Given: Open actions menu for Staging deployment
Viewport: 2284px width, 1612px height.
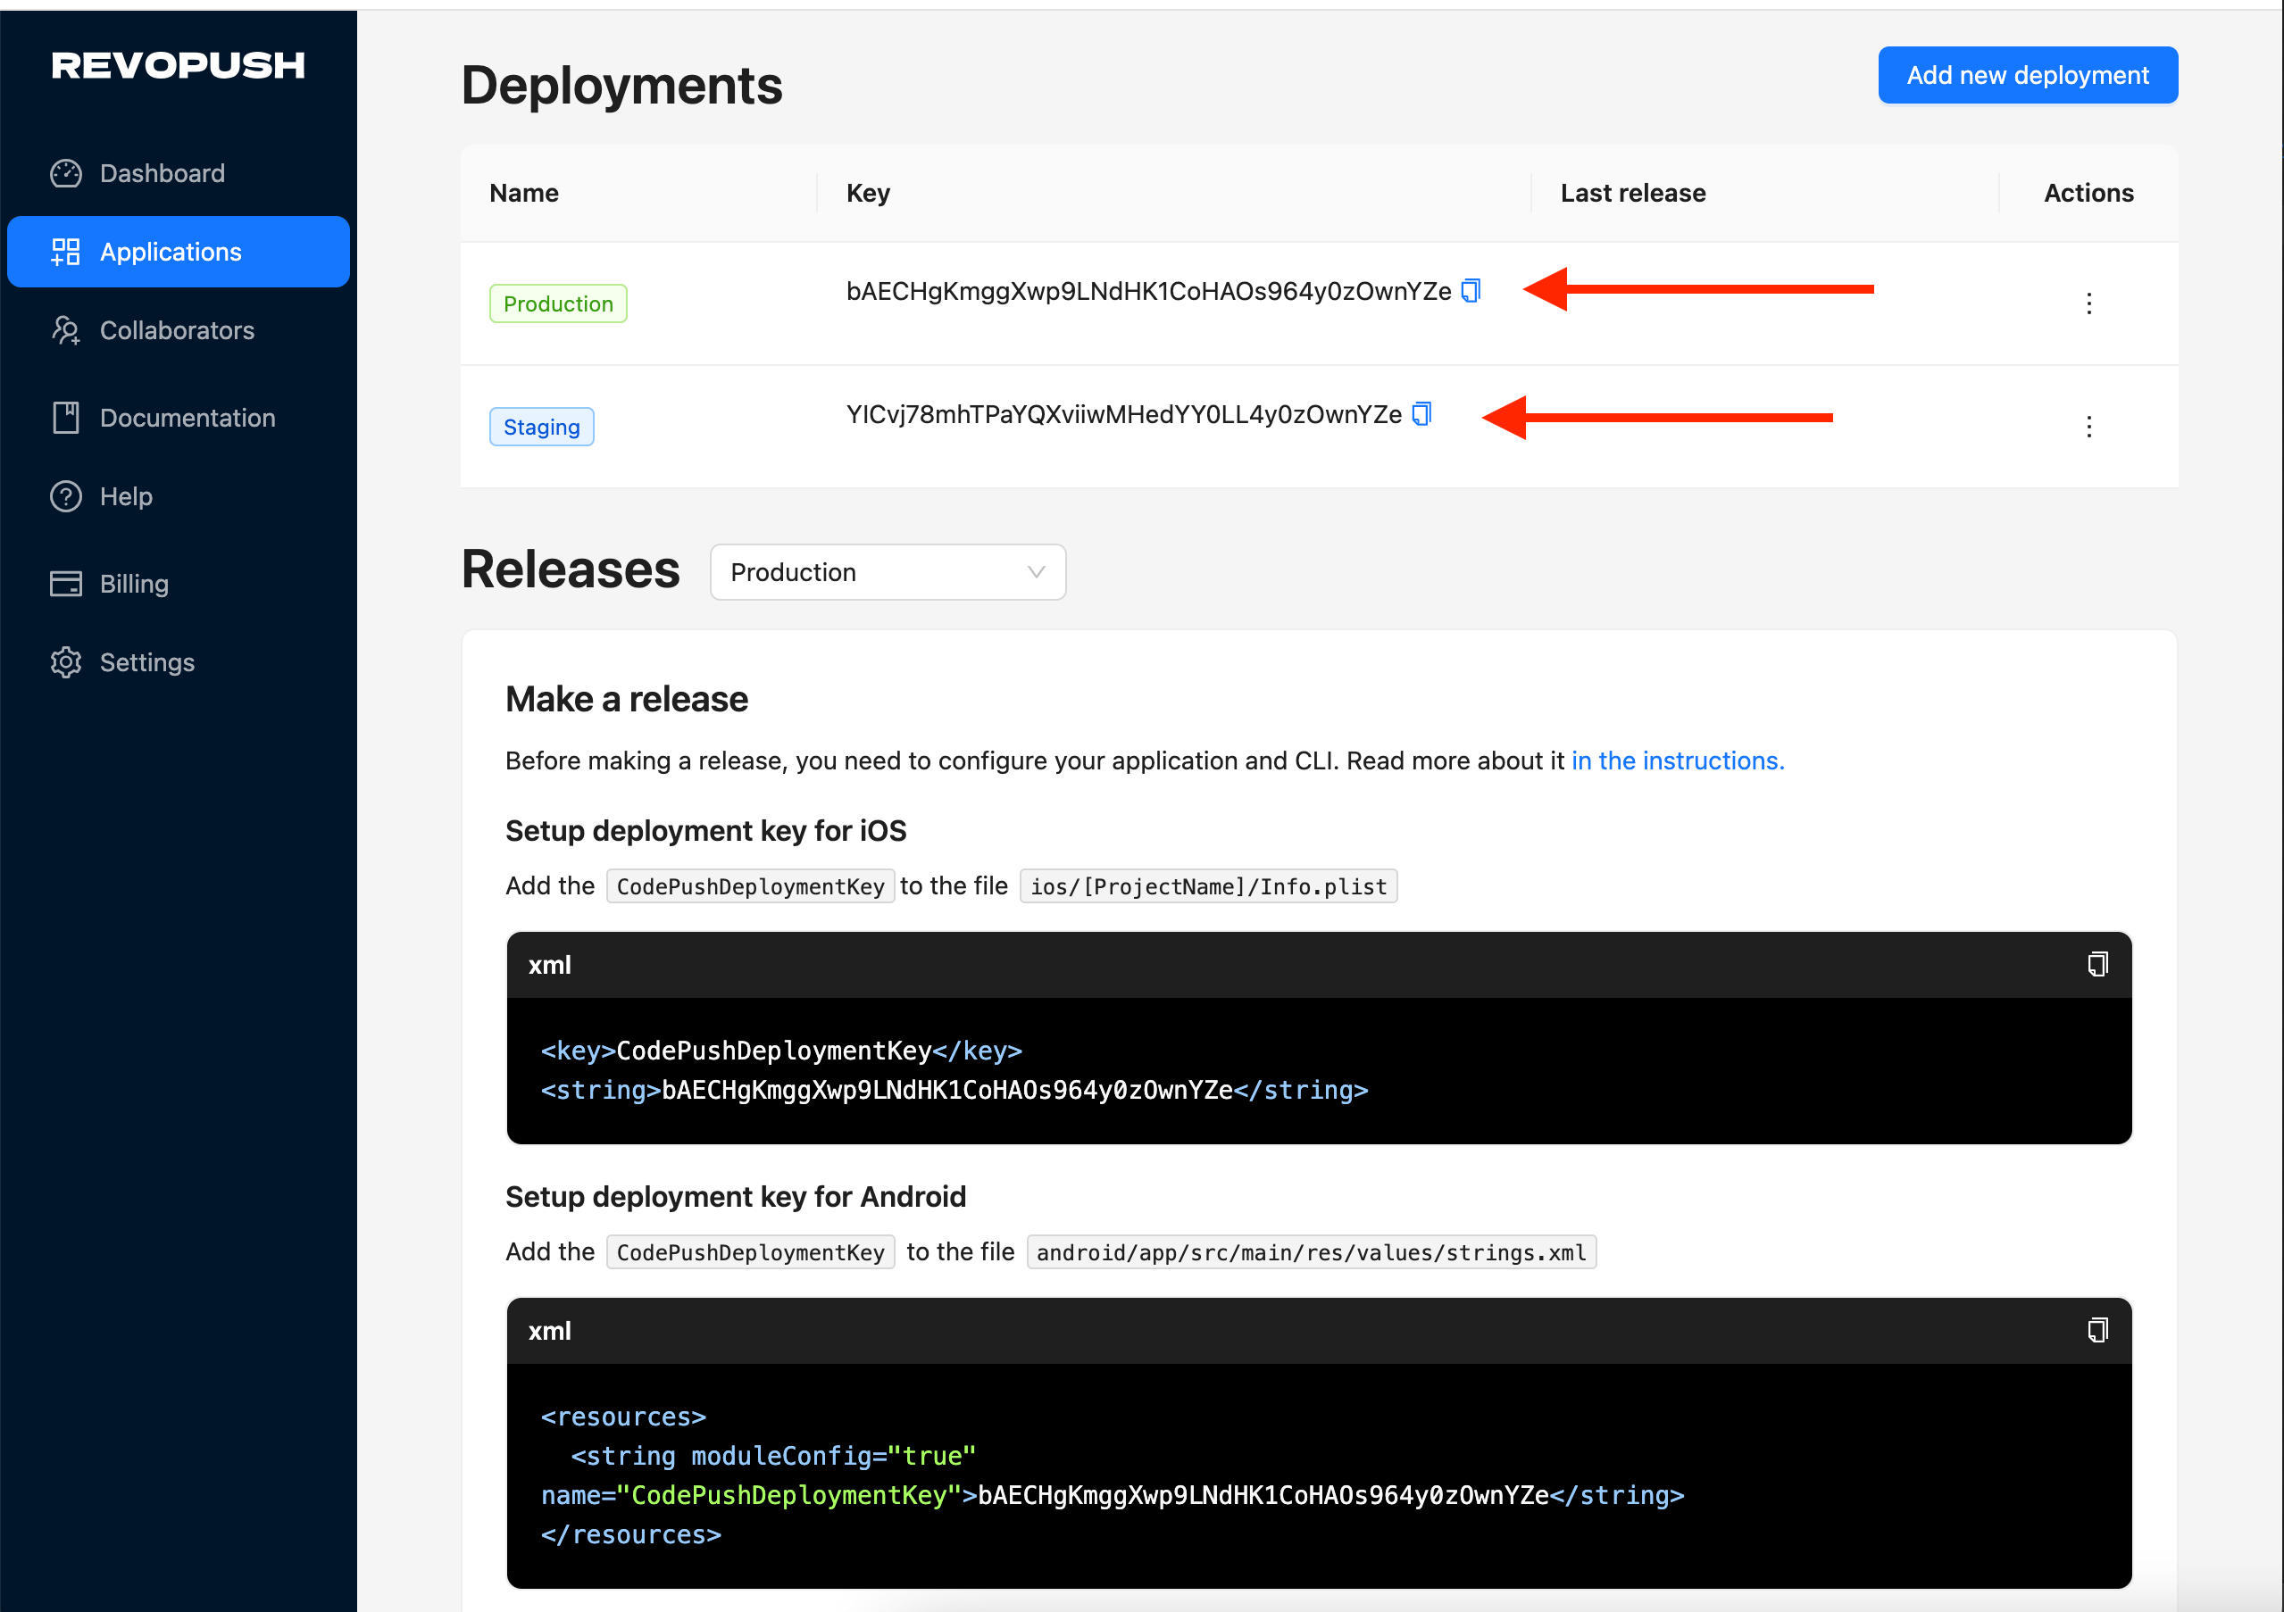Looking at the screenshot, I should (x=2089, y=427).
